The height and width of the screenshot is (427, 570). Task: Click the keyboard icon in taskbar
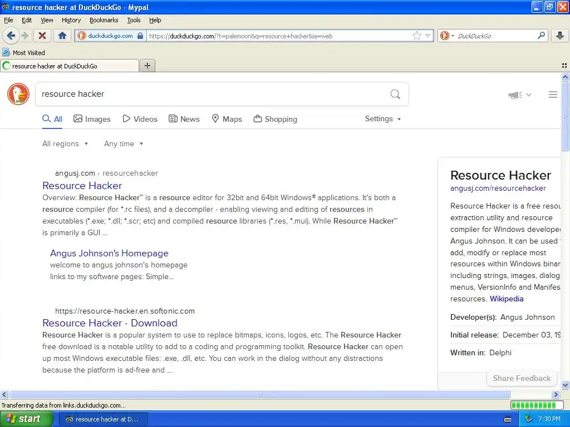click(x=508, y=419)
